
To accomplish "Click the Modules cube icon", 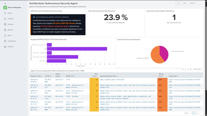I will (x=5, y=47).
